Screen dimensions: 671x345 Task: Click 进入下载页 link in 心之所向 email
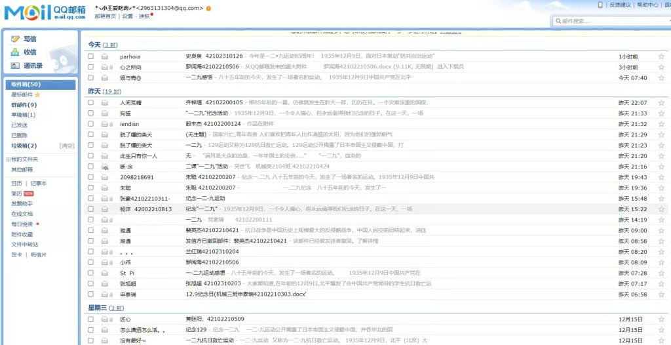pos(451,67)
